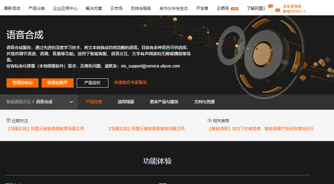Go to 云市场
The height and width of the screenshot is (184, 334).
(116, 9)
